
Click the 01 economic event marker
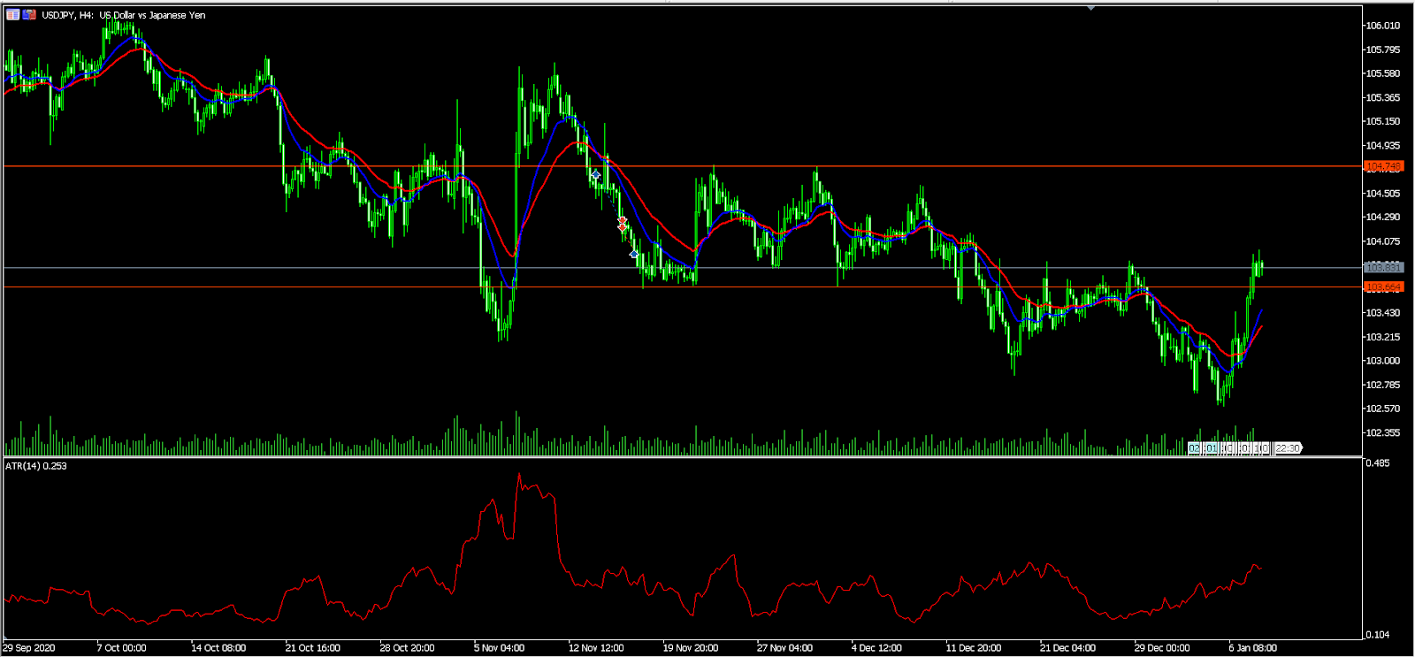1212,448
